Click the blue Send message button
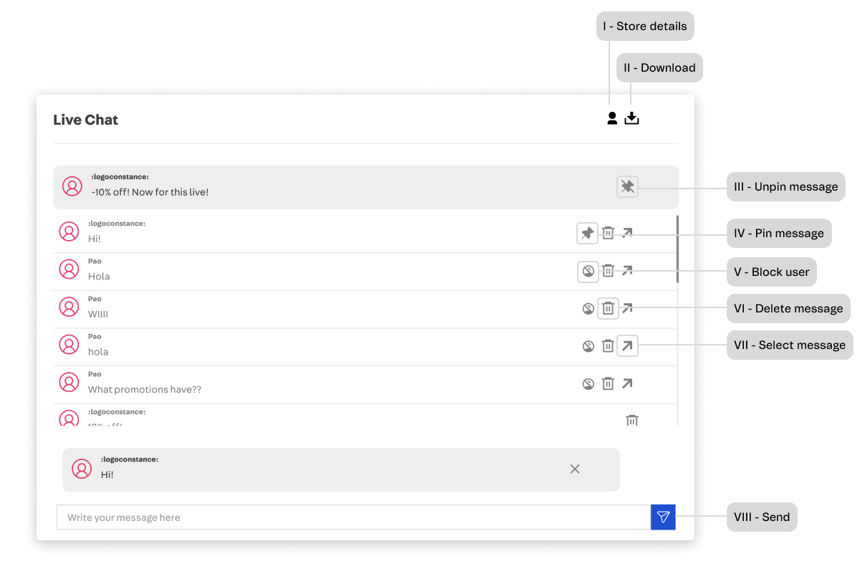The height and width of the screenshot is (574, 867). (x=663, y=517)
